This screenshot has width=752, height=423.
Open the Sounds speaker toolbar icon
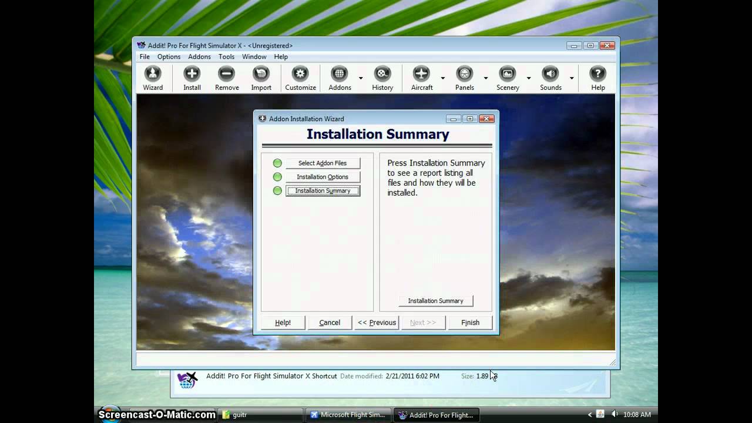pyautogui.click(x=550, y=73)
